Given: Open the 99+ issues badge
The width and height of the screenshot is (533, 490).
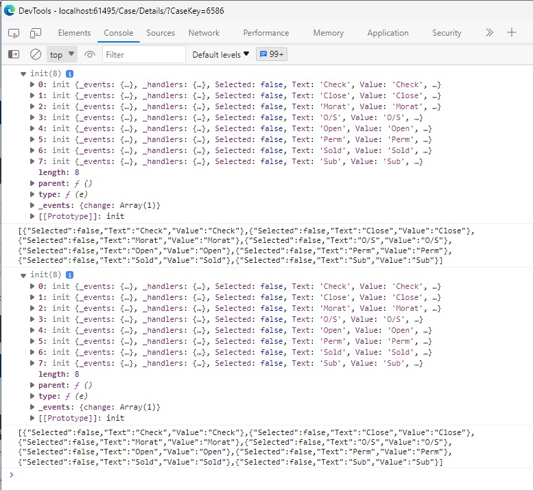Looking at the screenshot, I should click(272, 54).
